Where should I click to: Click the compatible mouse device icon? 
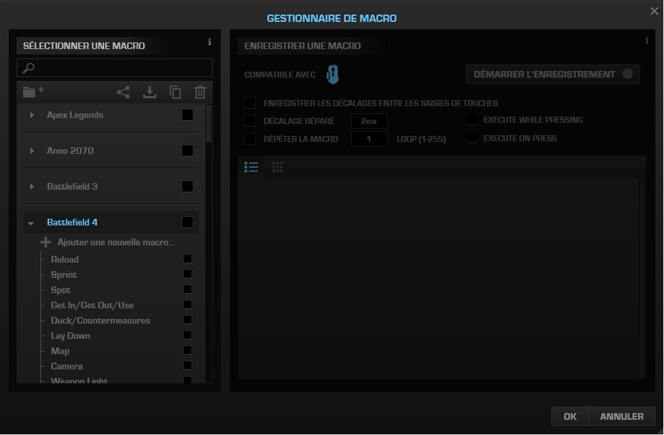point(333,74)
